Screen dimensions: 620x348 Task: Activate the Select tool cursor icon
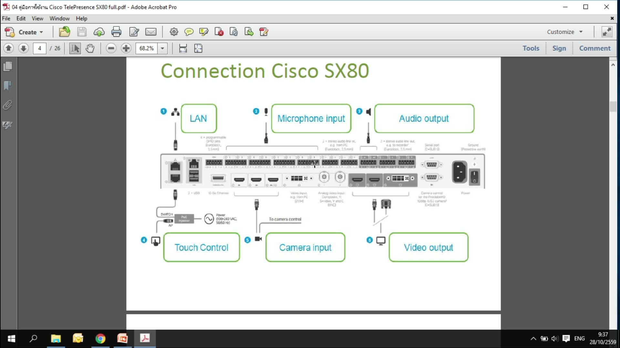click(x=75, y=48)
